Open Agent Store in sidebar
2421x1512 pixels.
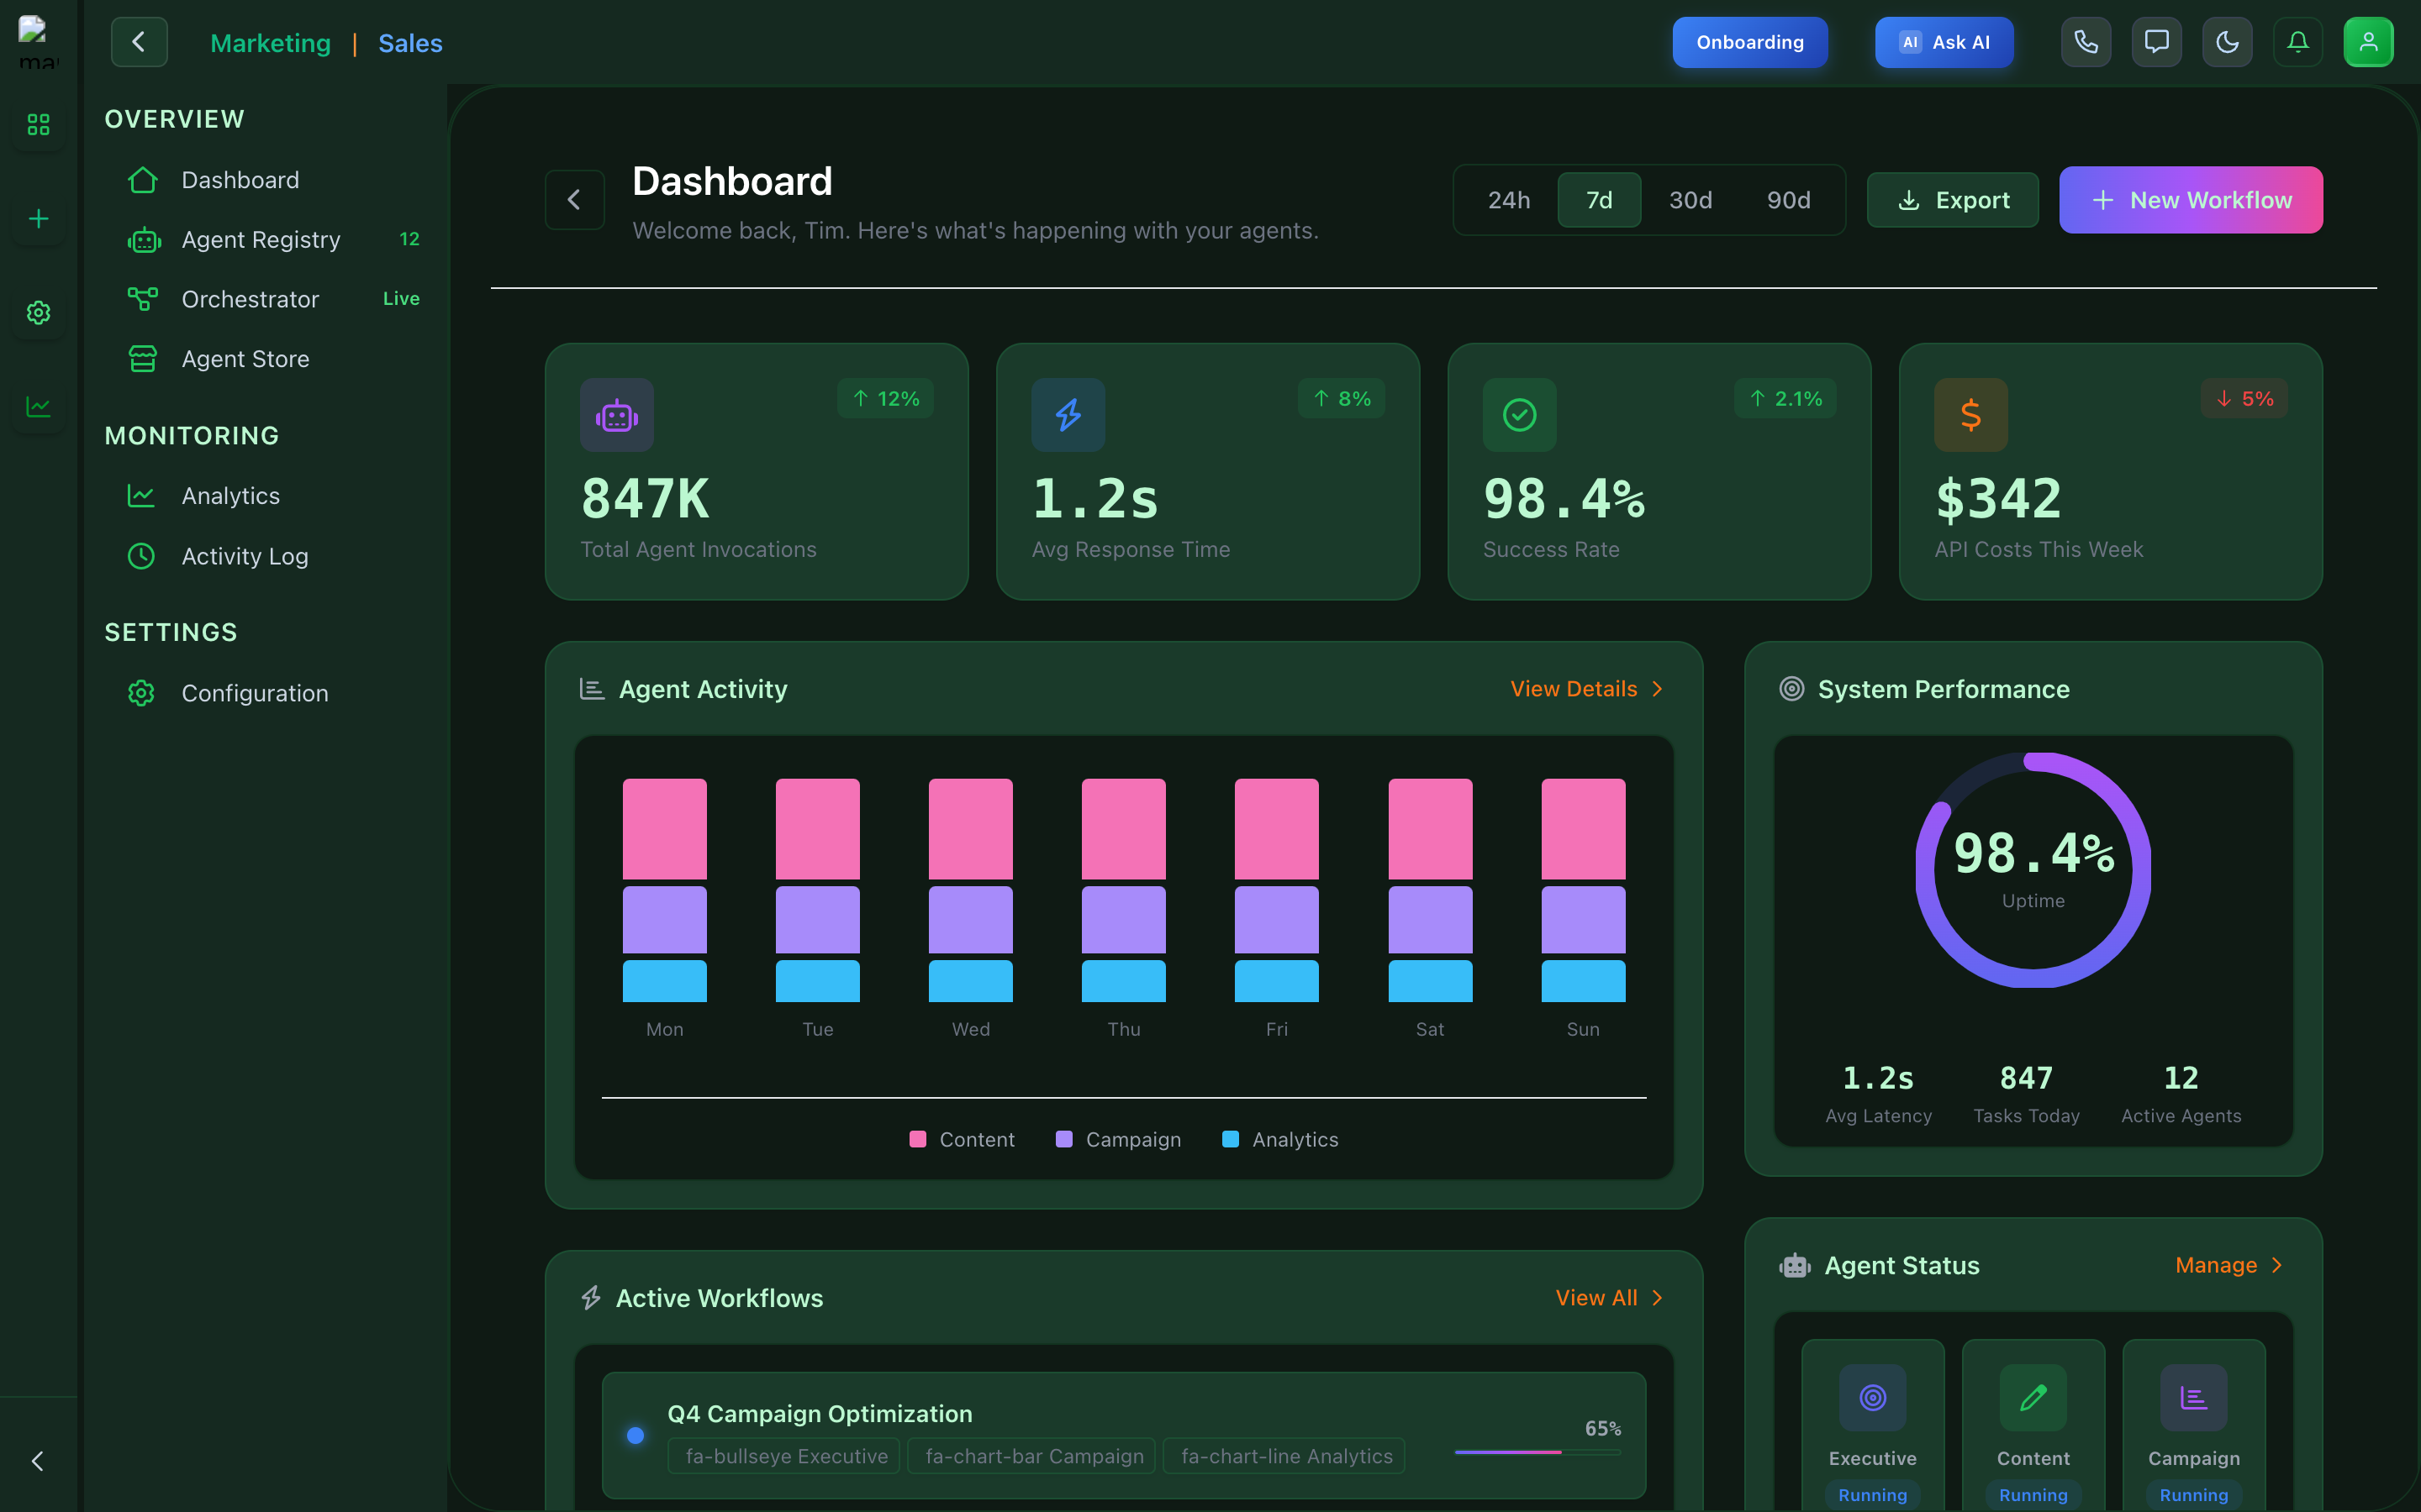pos(274,359)
